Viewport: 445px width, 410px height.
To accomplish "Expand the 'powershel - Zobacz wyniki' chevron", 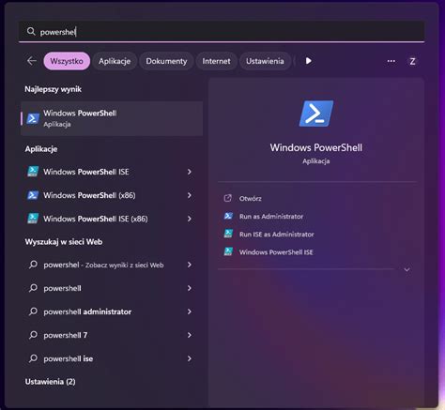I will [x=190, y=265].
